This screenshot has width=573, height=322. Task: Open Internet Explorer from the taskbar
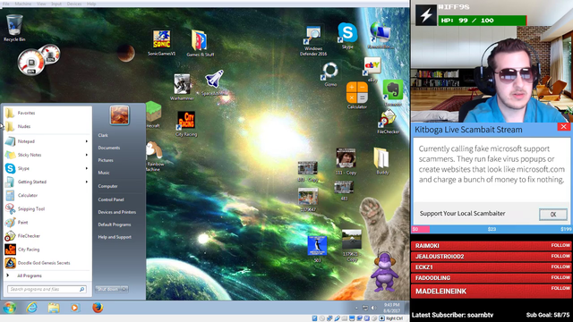[32, 308]
